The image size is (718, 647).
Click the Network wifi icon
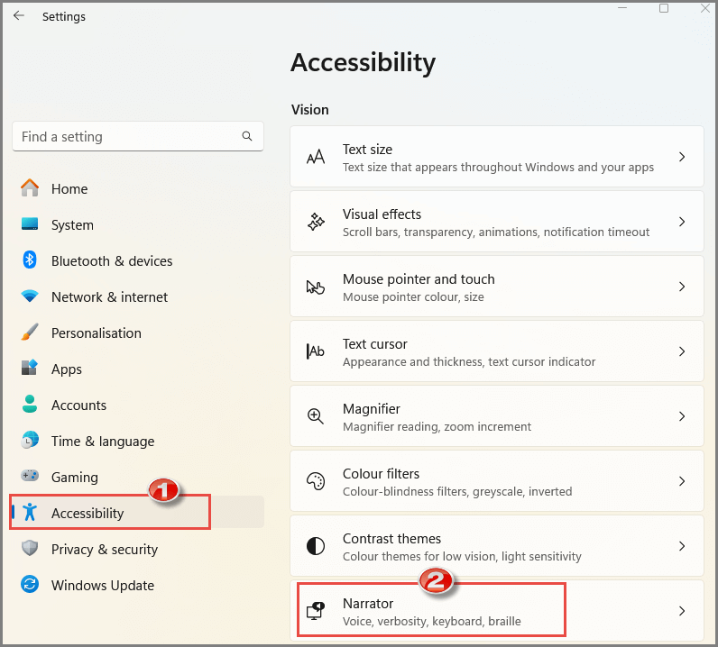pyautogui.click(x=30, y=296)
